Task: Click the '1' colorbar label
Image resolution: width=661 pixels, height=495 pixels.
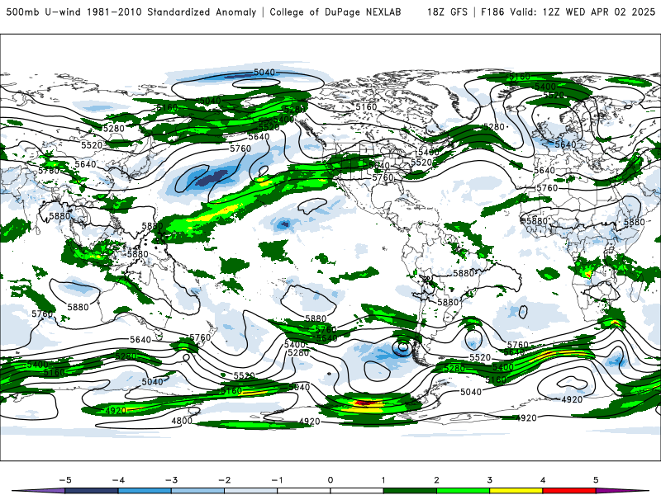Action: pos(383,480)
